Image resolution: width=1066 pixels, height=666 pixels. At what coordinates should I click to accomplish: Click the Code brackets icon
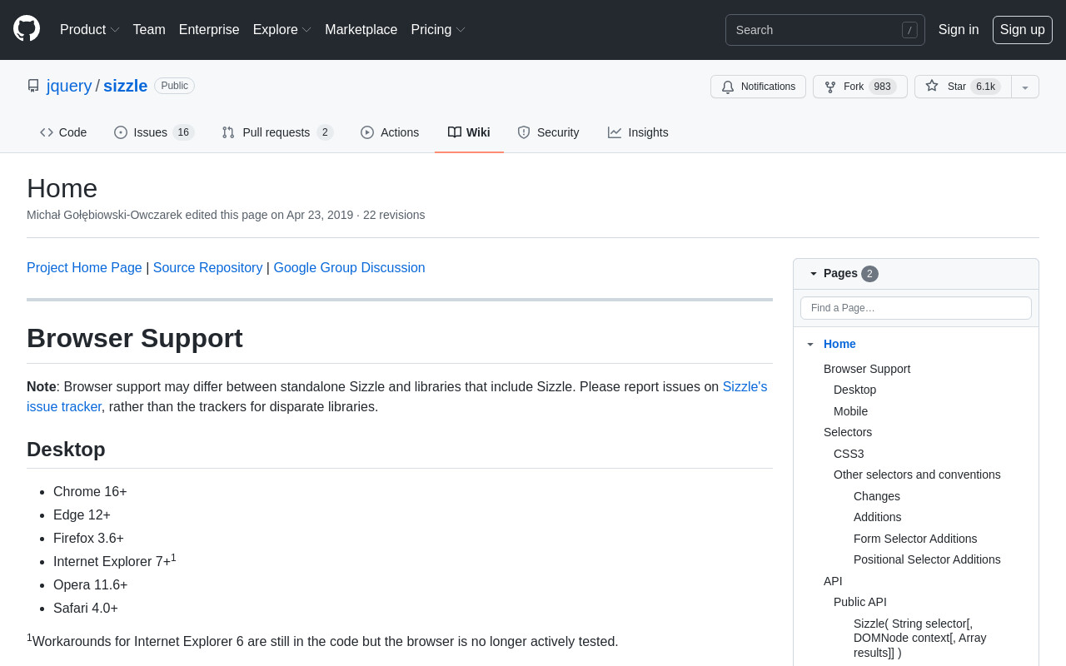47,132
